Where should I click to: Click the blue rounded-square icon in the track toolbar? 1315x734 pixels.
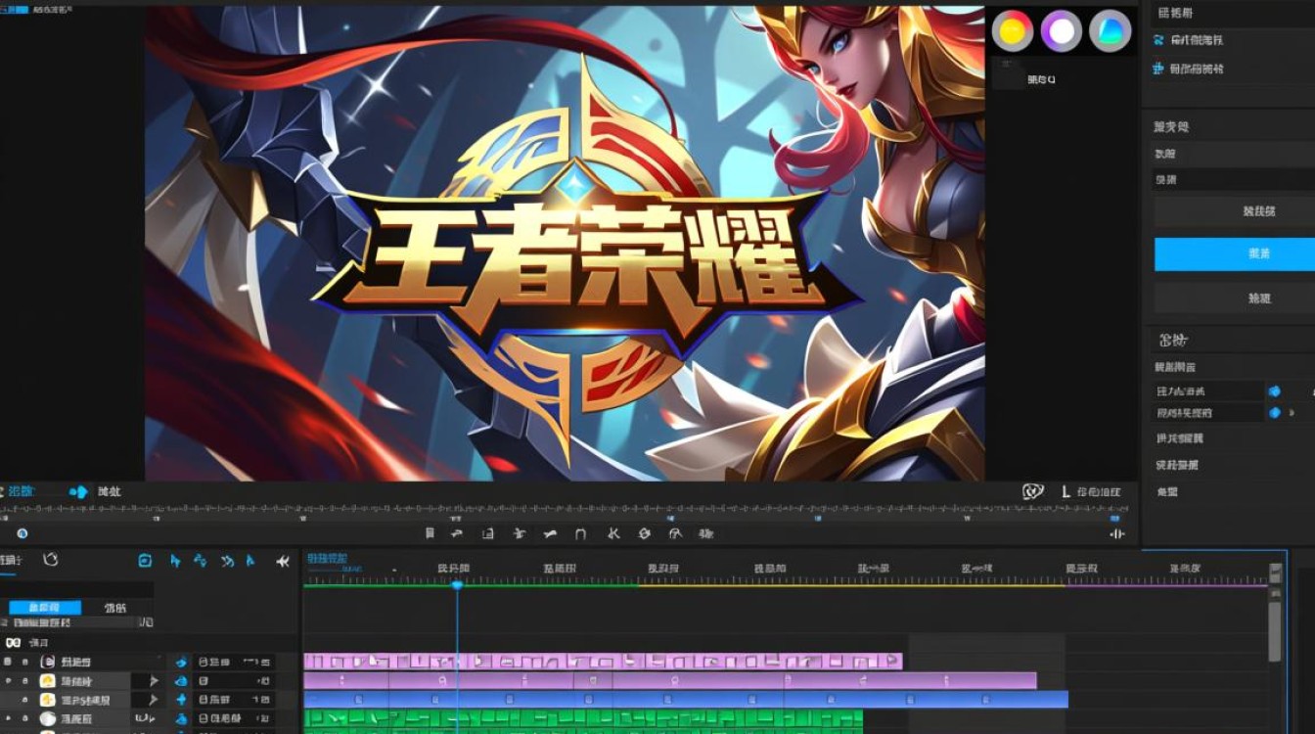pos(145,561)
